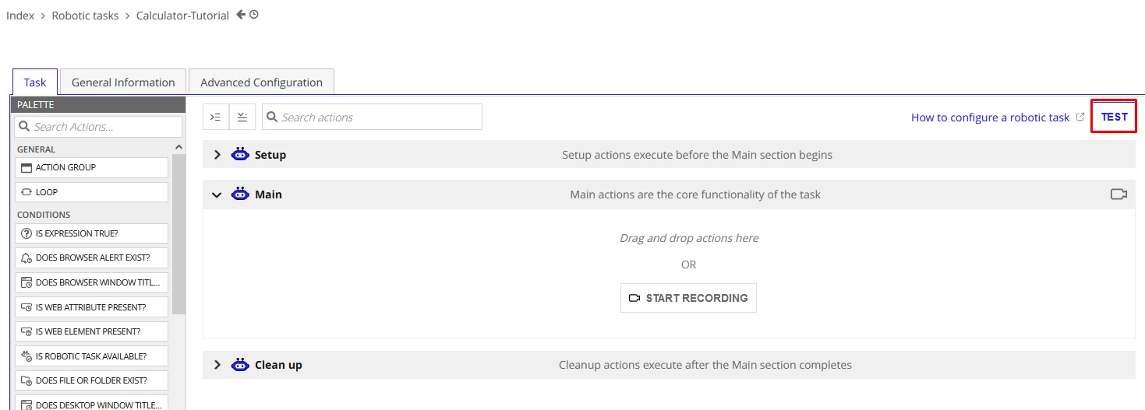Switch to General Information tab
1145x410 pixels.
point(123,82)
